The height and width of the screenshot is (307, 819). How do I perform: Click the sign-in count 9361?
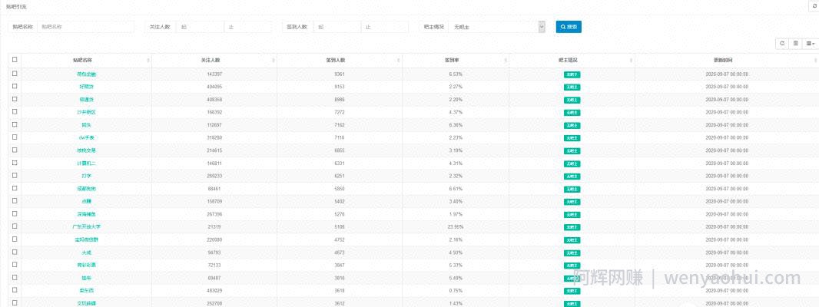(340, 74)
